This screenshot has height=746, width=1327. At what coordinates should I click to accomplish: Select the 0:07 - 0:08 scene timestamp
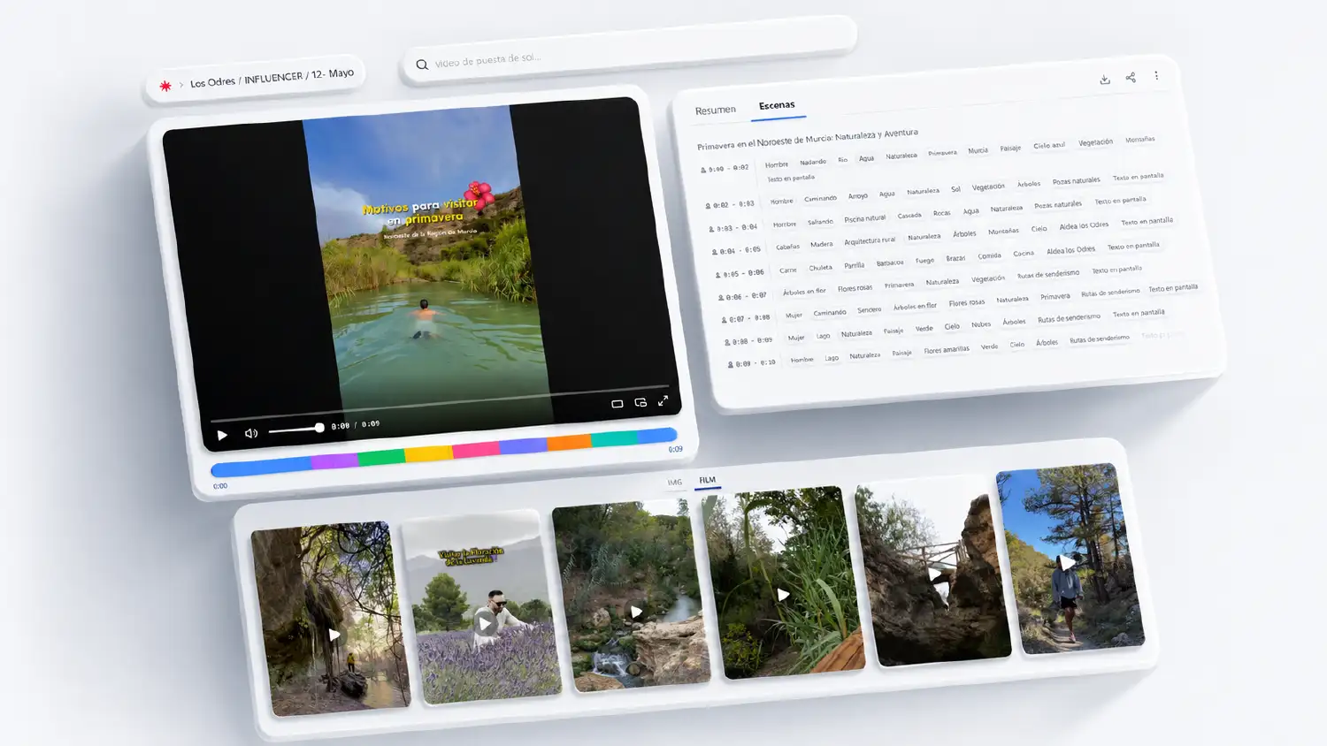[747, 318]
